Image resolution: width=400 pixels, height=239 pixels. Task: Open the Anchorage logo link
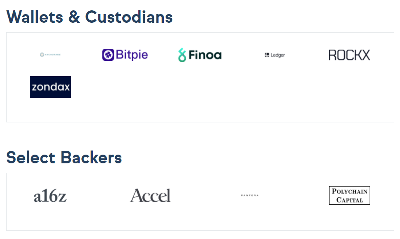coord(50,55)
